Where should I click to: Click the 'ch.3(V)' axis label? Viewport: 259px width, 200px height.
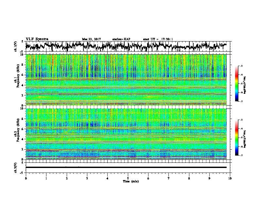click(x=16, y=168)
